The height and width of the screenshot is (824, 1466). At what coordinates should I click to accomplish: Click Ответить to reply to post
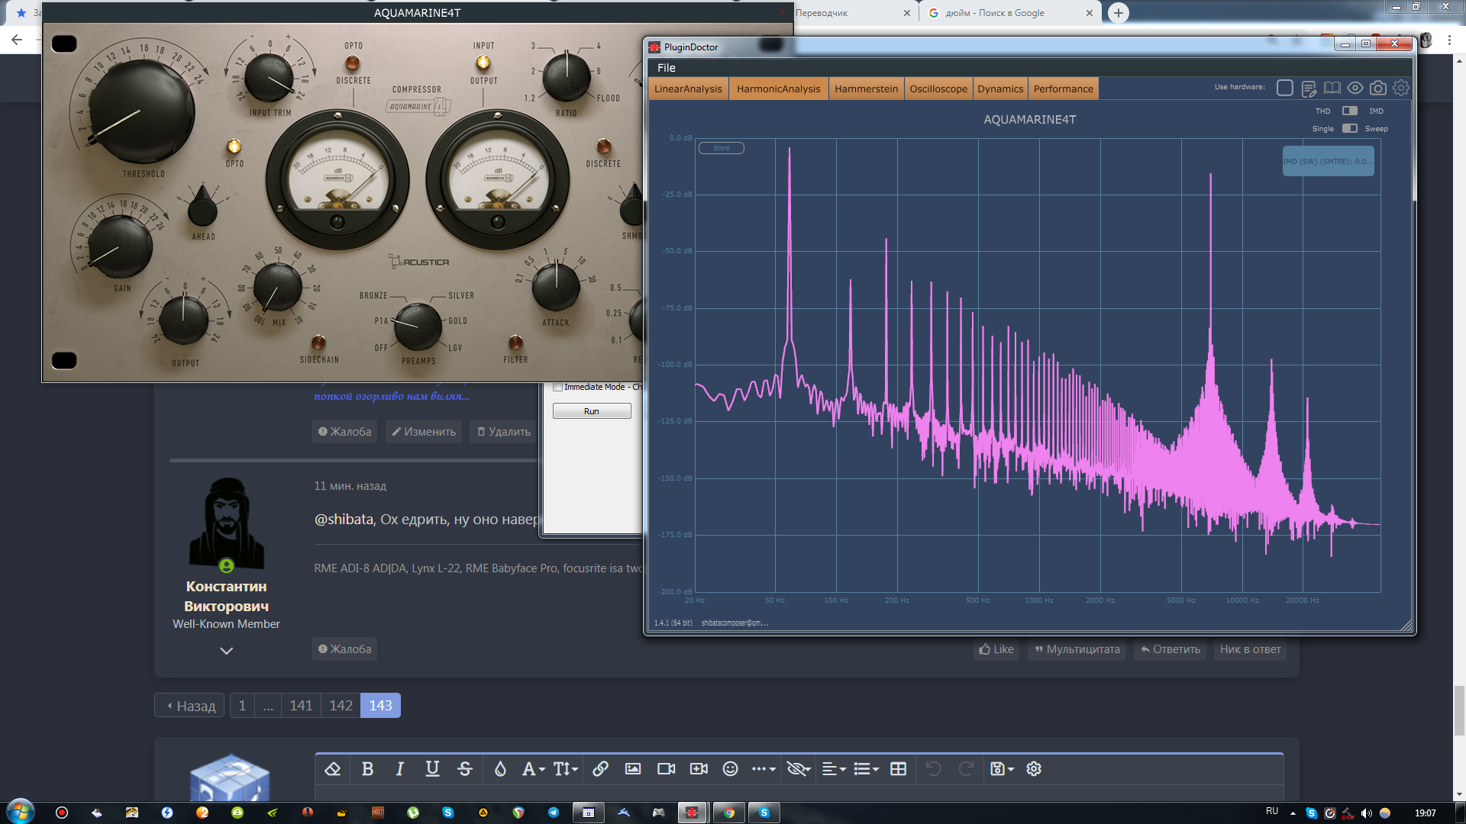point(1171,649)
